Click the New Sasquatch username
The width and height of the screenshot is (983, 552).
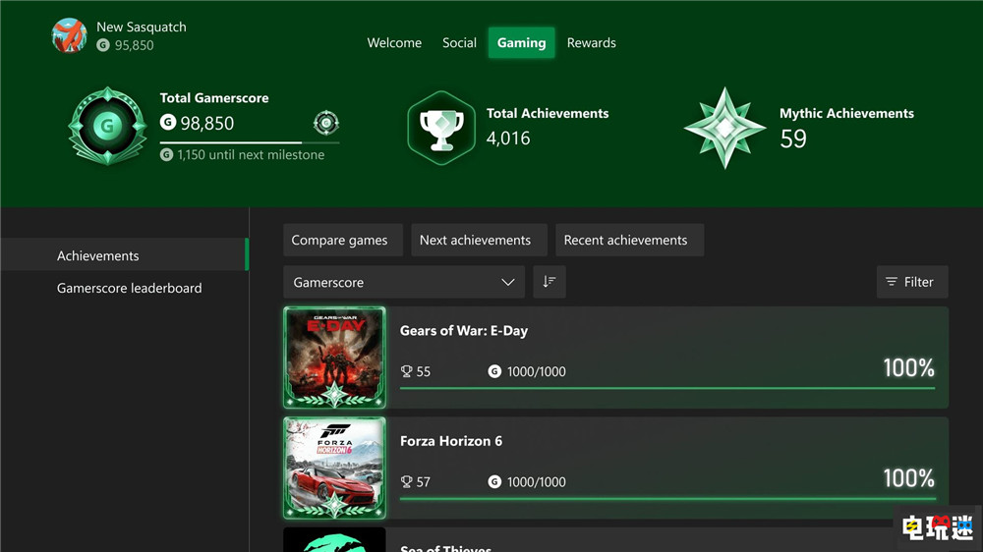click(141, 27)
